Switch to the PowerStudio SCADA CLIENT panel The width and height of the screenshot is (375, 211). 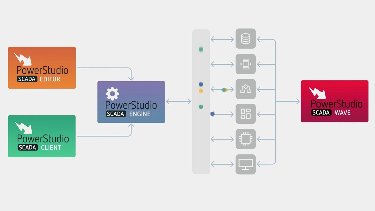coord(42,136)
